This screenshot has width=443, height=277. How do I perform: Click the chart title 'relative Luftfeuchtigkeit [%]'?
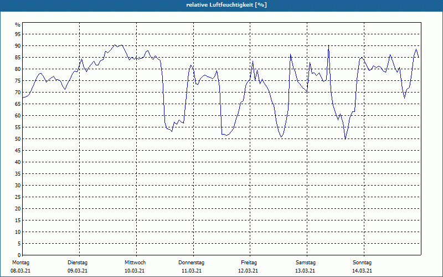point(226,5)
